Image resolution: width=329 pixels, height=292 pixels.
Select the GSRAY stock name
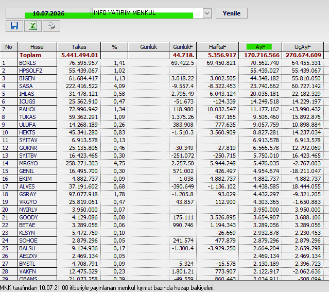[28, 194]
